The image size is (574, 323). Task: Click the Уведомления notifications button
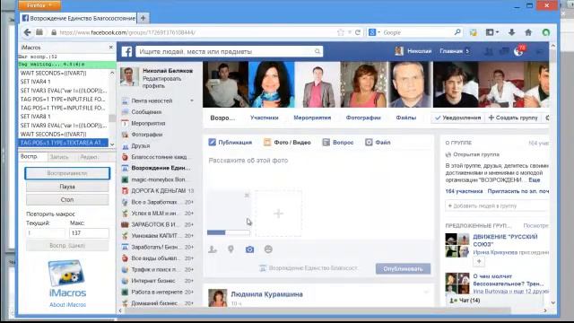point(457,118)
